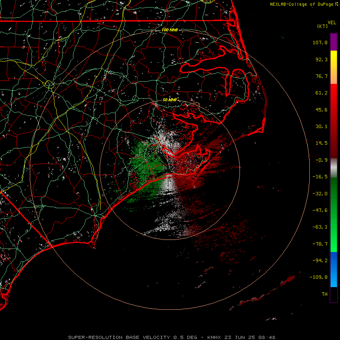The image size is (340, 340).
Task: Click the 50 NMI range ring label
Action: tap(170, 100)
